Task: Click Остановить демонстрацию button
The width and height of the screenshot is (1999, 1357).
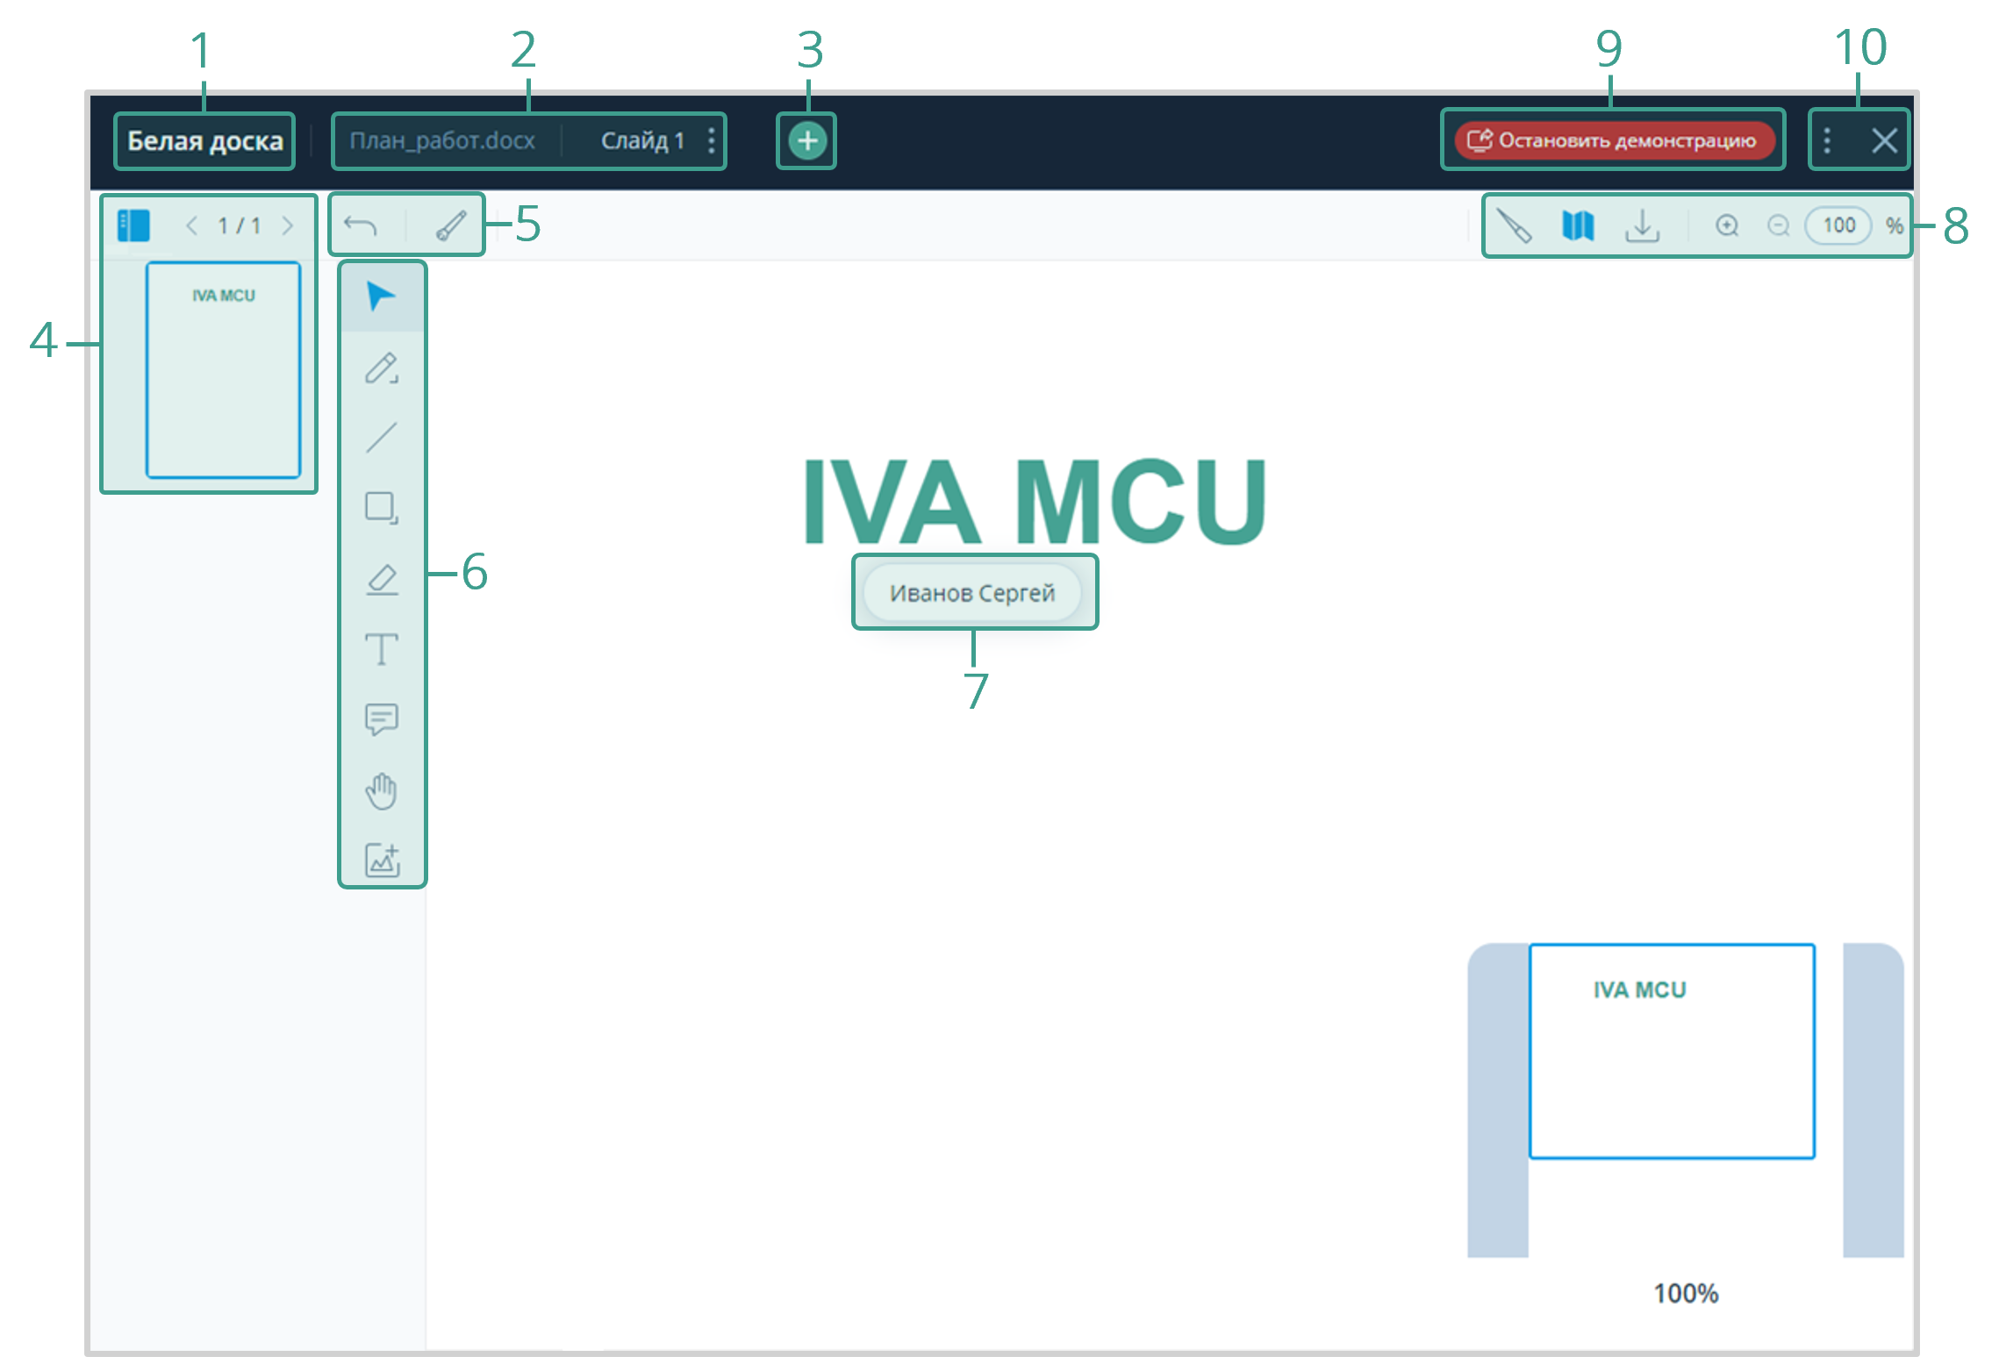Action: pyautogui.click(x=1613, y=140)
